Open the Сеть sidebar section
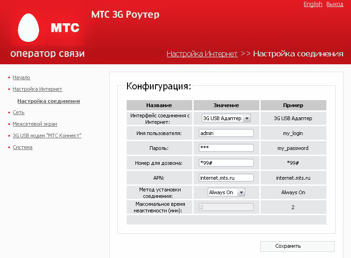Image resolution: width=351 pixels, height=258 pixels. 18,112
